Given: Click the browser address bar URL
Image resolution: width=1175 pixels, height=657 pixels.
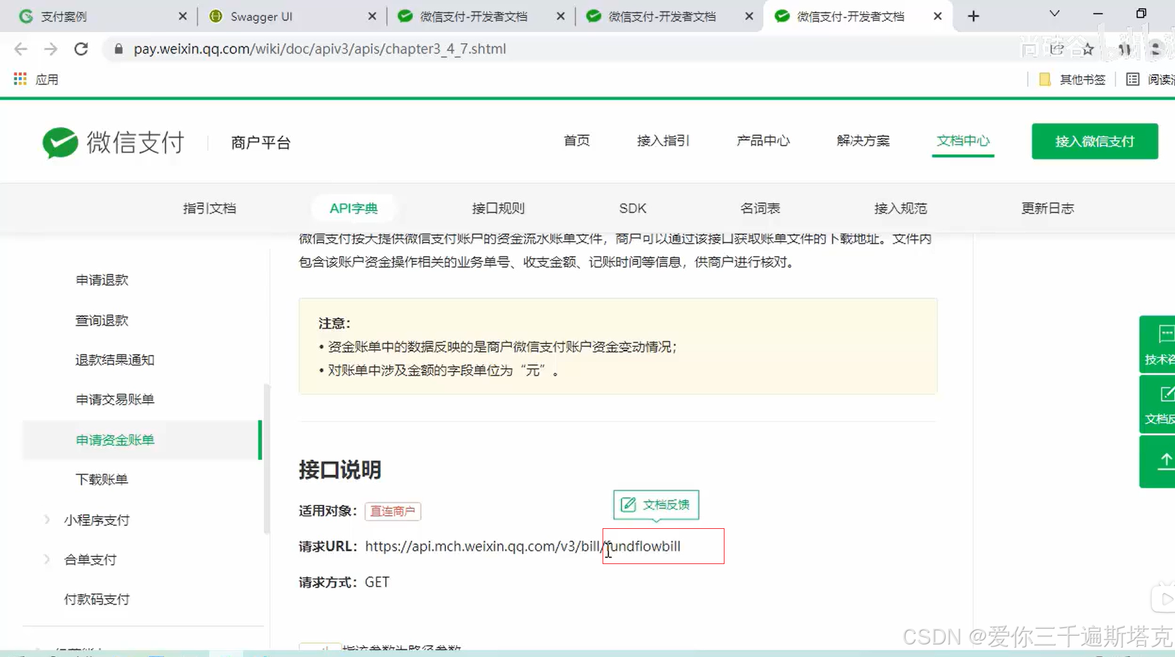Looking at the screenshot, I should click(320, 49).
